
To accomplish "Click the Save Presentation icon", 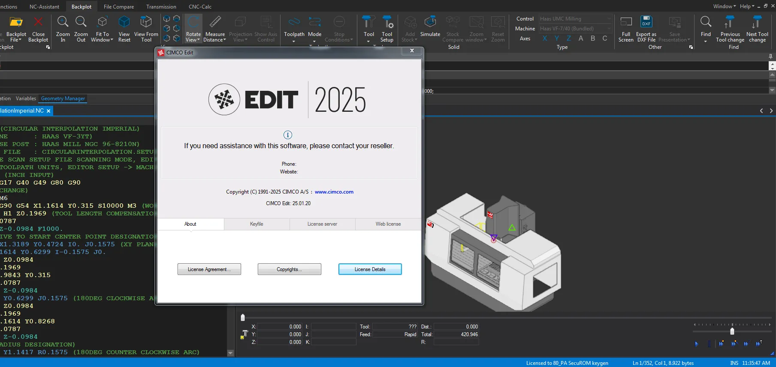I will (x=674, y=22).
